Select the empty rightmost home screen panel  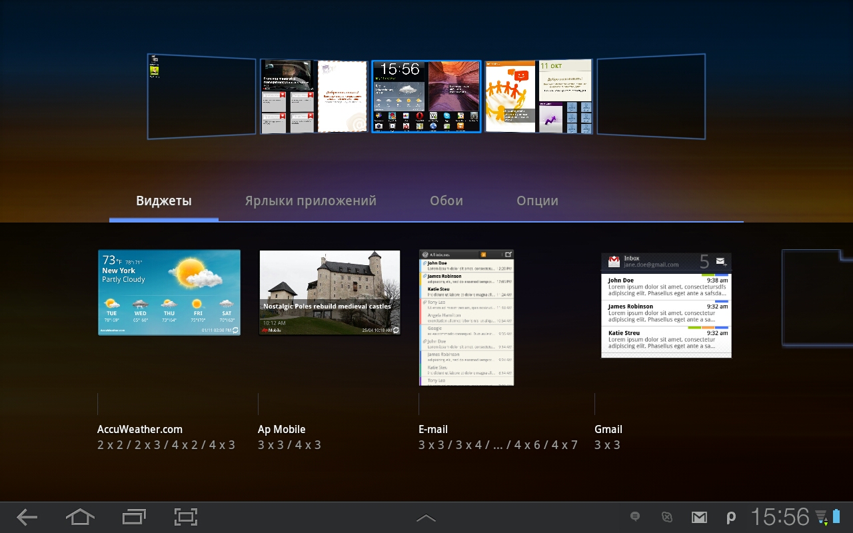(651, 97)
